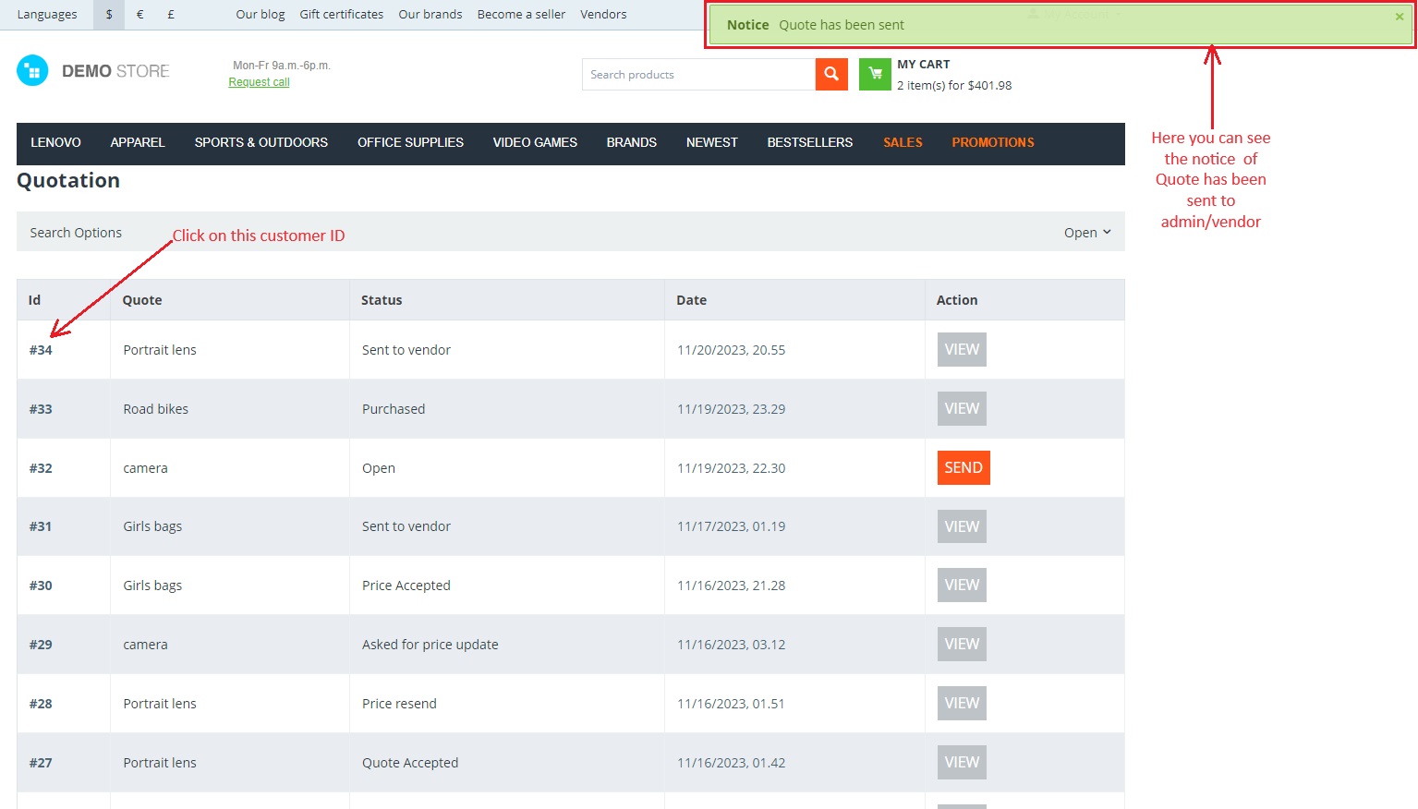Click the Request call link
Viewport: 1418px width, 809px height.
[x=260, y=82]
